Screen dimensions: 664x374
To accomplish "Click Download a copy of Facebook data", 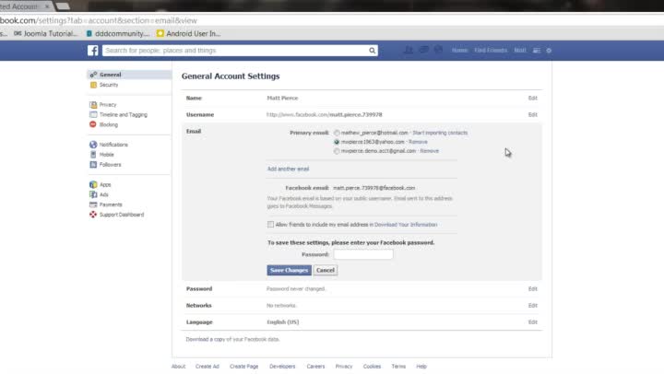I will (x=232, y=339).
